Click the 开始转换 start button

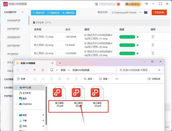tap(159, 13)
